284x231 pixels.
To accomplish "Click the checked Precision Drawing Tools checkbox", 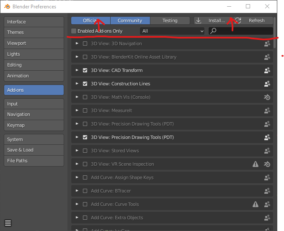I will coord(85,137).
